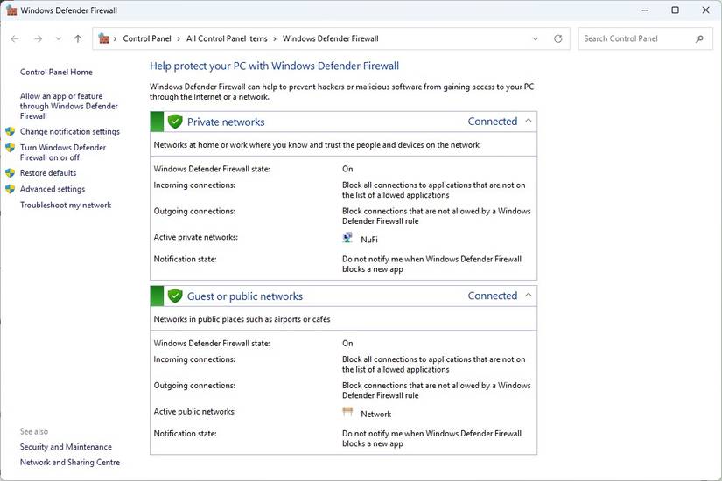This screenshot has height=481, width=722.
Task: Open Troubleshoot my network
Action: (66, 206)
